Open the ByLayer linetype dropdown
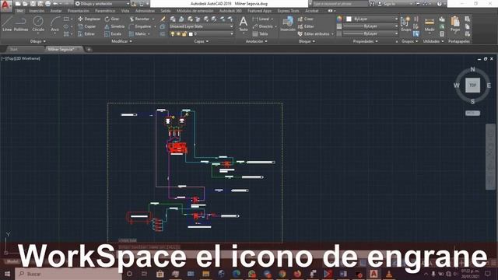This screenshot has width=498, height=280. click(370, 33)
